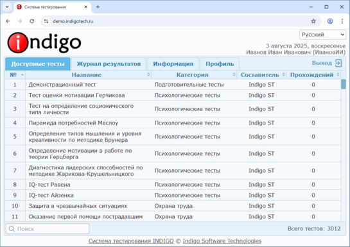Open the browser profile icon
The height and width of the screenshot is (247, 350).
[x=330, y=21]
